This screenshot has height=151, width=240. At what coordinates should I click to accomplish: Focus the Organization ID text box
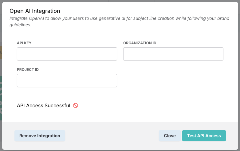coord(173,54)
